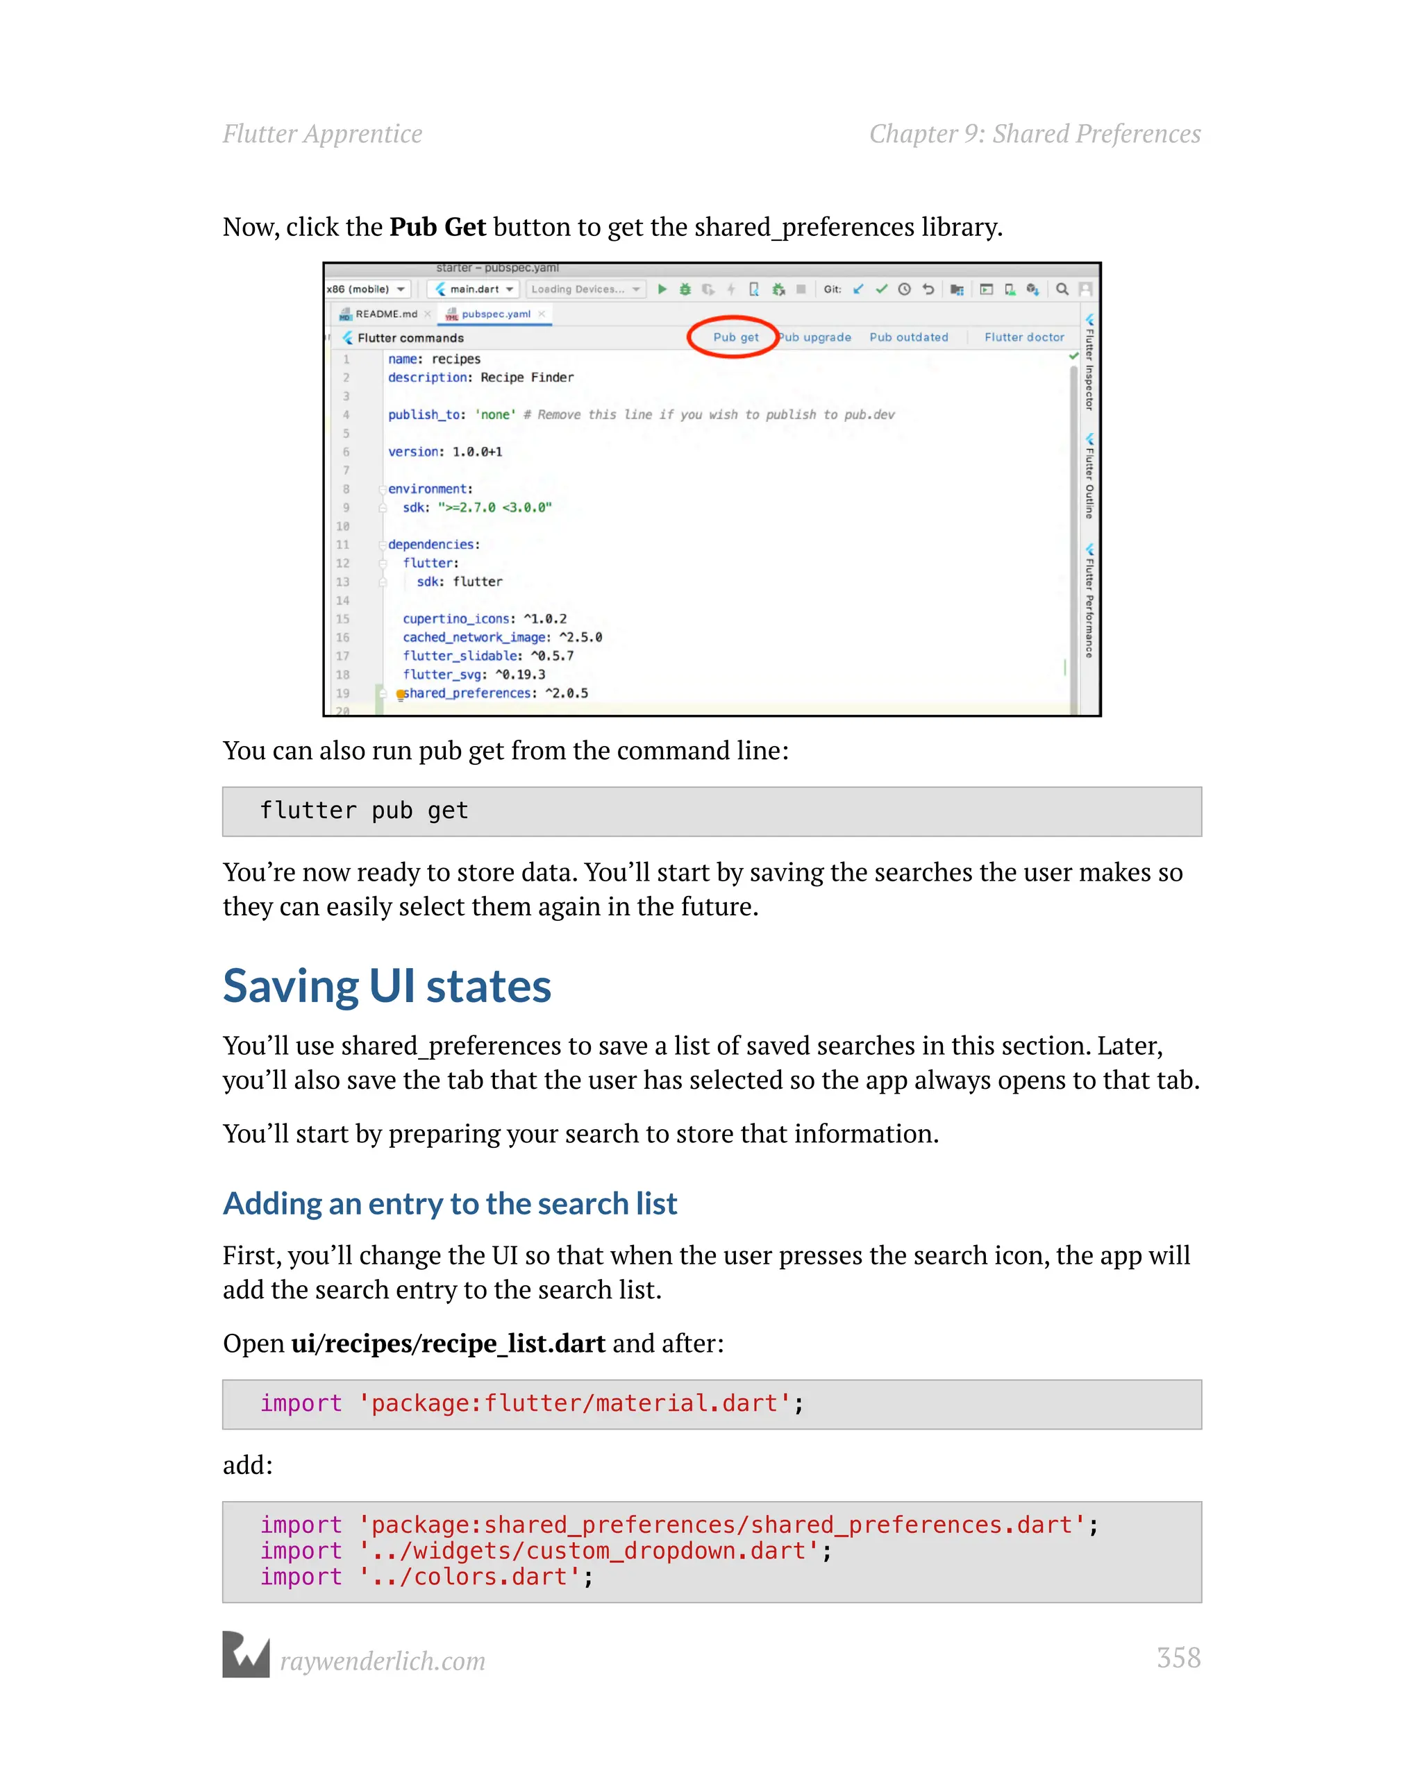
Task: Close the README.md tab
Action: coord(428,314)
